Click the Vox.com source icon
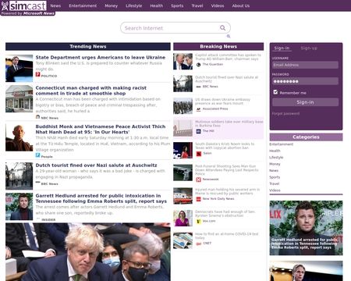 point(198,222)
